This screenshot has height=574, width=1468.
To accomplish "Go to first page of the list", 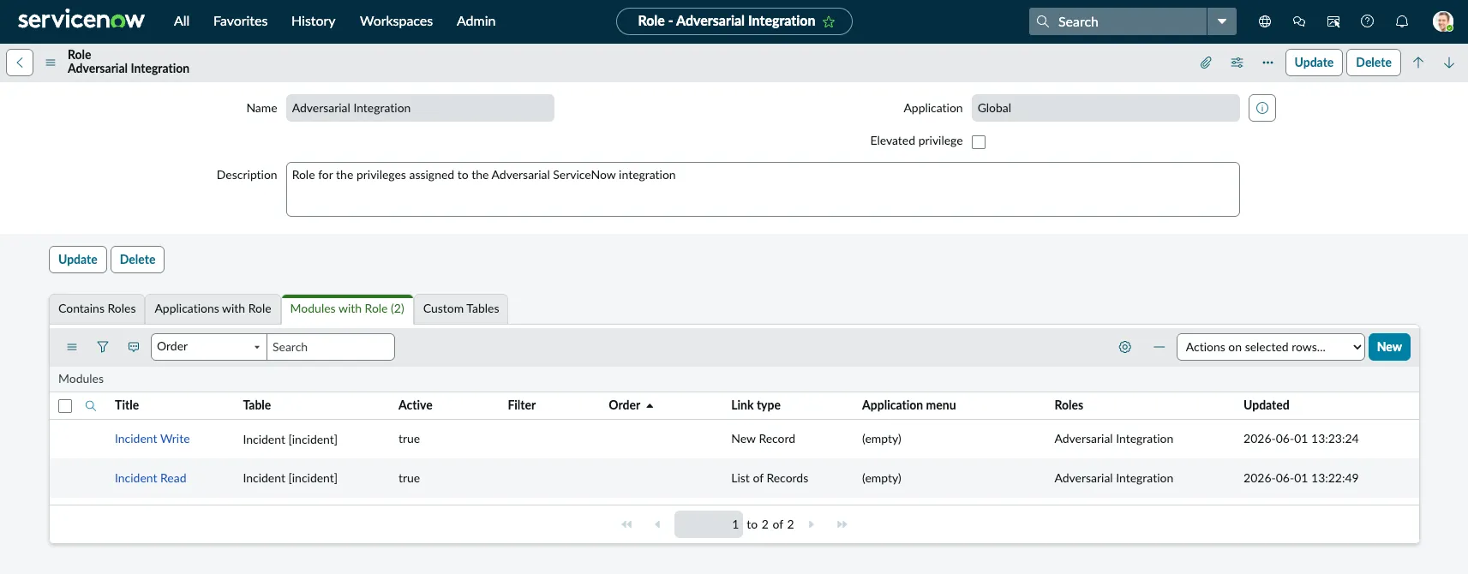I will tap(626, 524).
